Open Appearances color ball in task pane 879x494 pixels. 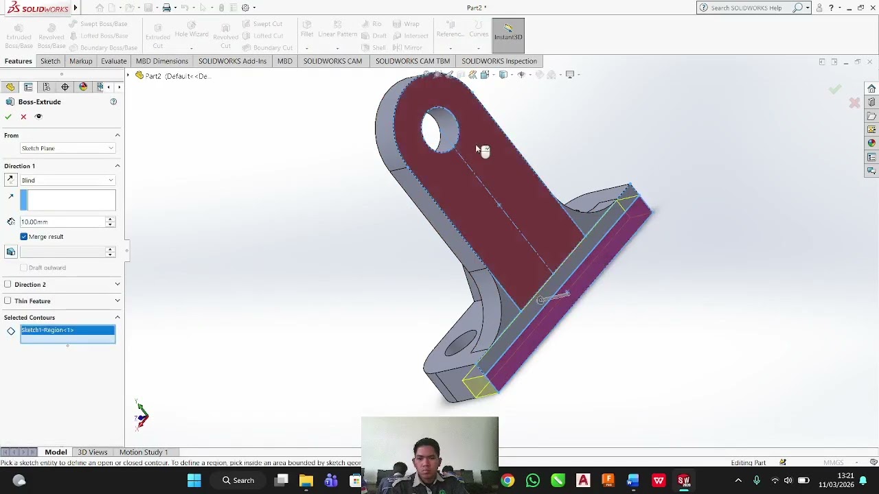click(x=871, y=143)
